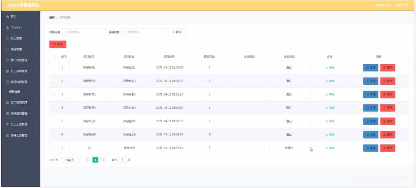416x188 pixels.
Task: Collapse the 领导请假管理 sidebar section
Action: coord(20,82)
